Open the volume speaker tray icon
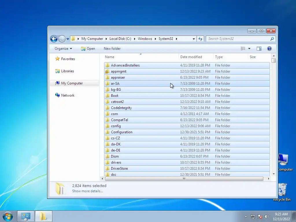 point(267,217)
